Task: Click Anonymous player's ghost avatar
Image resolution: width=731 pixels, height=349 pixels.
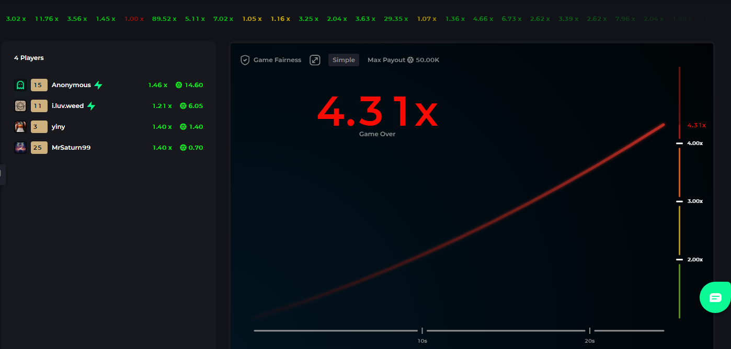Action: click(20, 85)
